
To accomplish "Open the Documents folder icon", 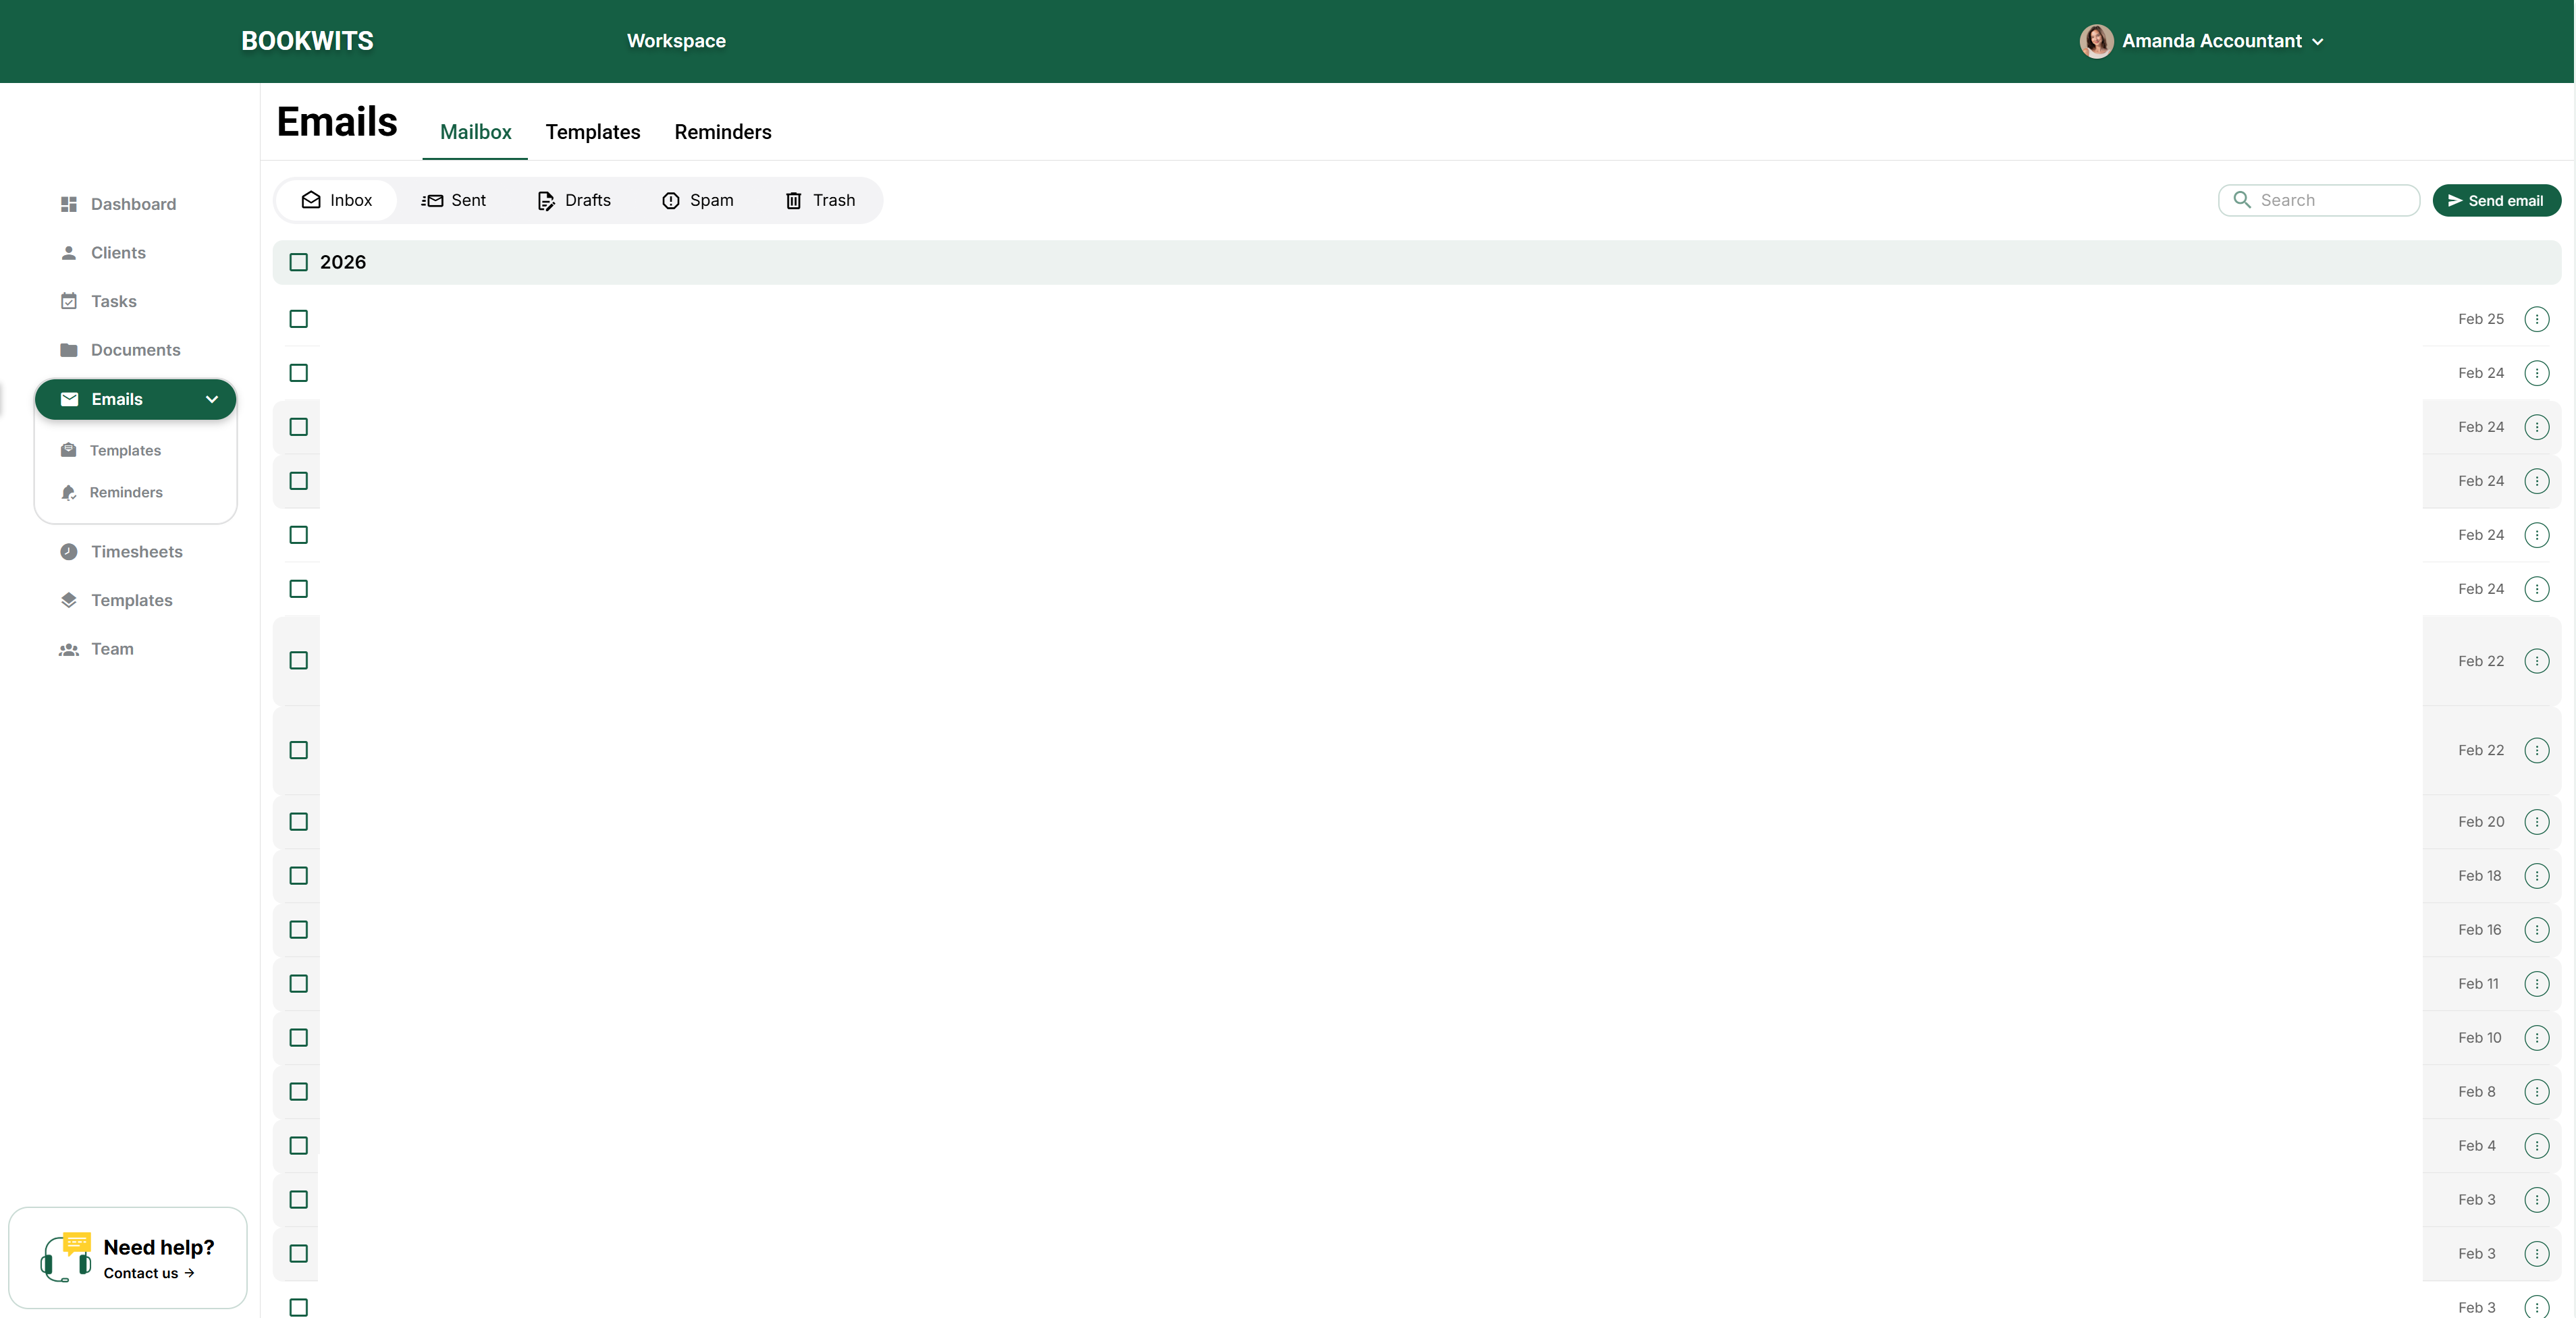I will point(68,350).
